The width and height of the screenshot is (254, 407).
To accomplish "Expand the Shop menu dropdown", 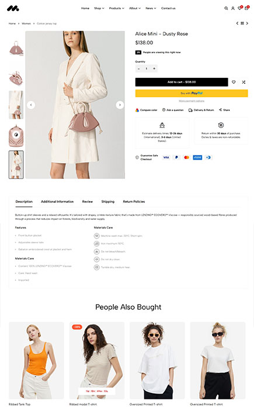I will (x=99, y=8).
